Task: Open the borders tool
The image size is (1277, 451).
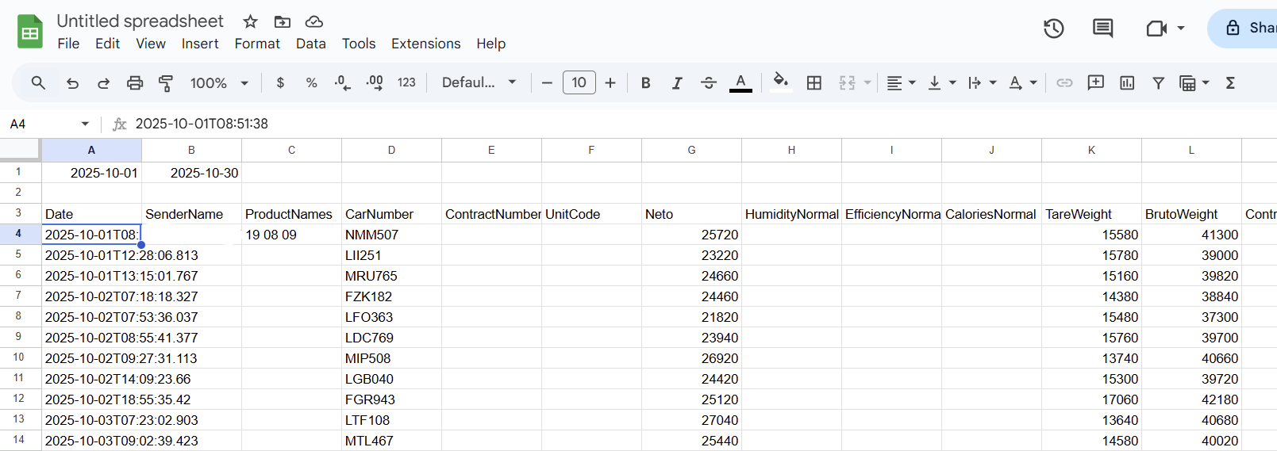Action: tap(814, 82)
